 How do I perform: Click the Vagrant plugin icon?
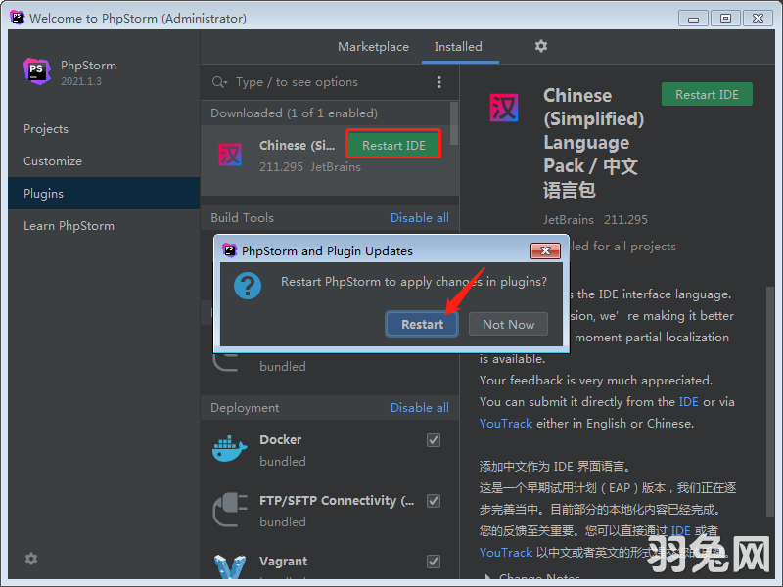pyautogui.click(x=228, y=564)
